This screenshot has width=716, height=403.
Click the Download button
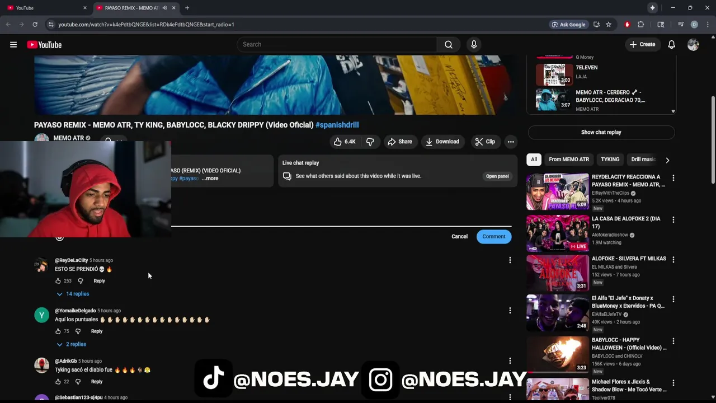click(x=442, y=142)
